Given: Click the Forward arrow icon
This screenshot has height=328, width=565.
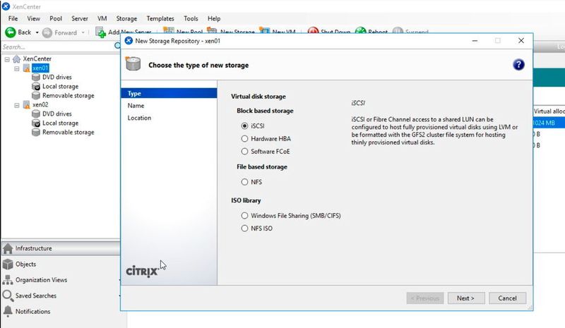Looking at the screenshot, I should 47,32.
